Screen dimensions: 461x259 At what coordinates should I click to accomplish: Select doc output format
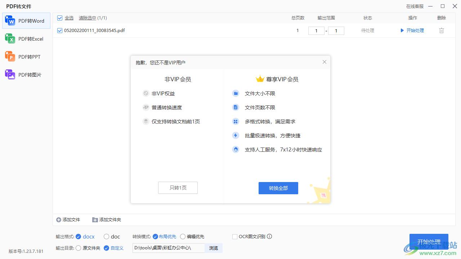106,237
